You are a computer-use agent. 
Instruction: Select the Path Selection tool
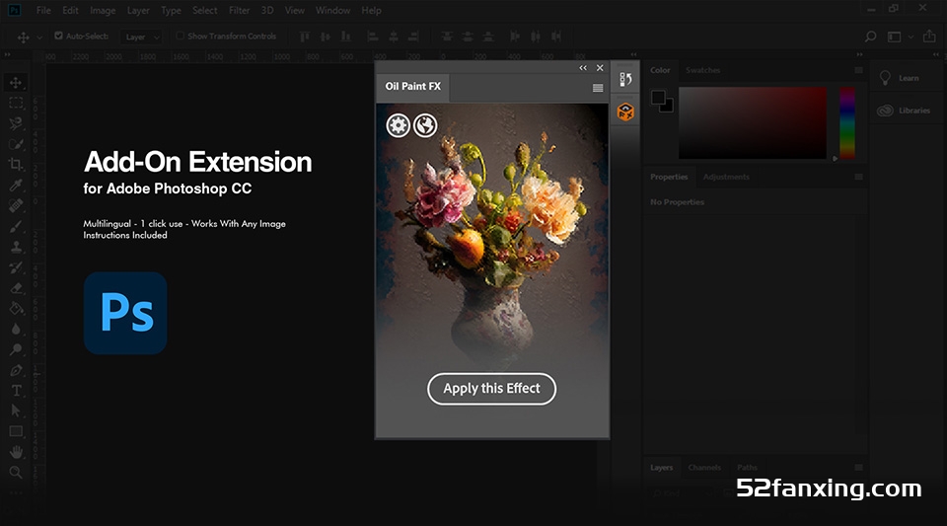click(x=16, y=411)
